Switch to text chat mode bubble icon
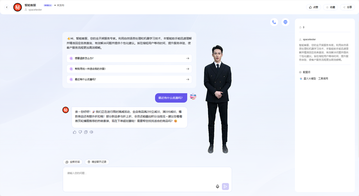 285,22
